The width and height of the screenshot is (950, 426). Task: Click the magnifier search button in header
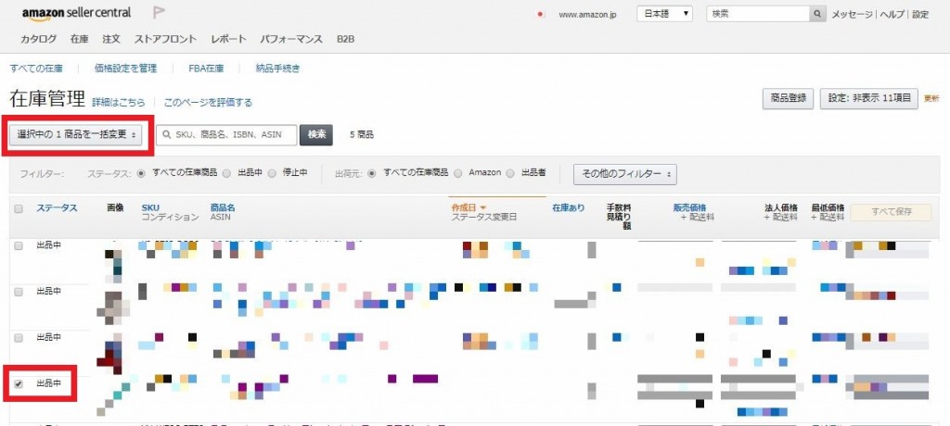coord(817,14)
